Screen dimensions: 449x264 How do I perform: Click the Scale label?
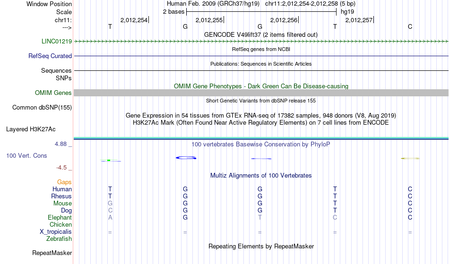click(x=64, y=12)
